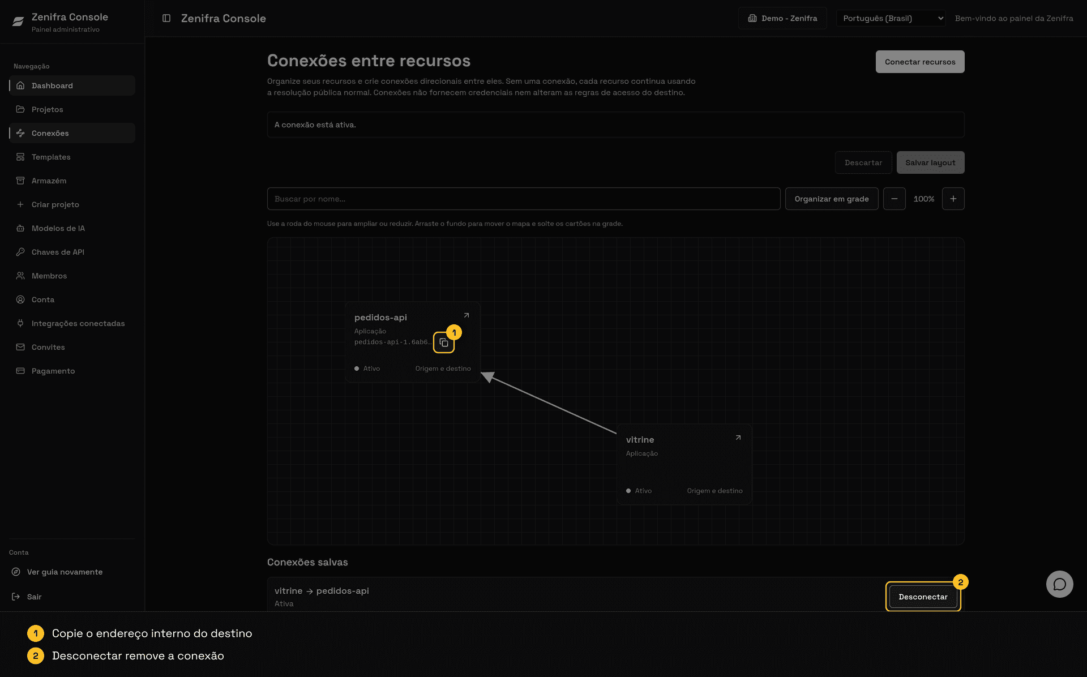
Task: Click the 'A conexão está ativa.' notice
Action: pos(616,125)
